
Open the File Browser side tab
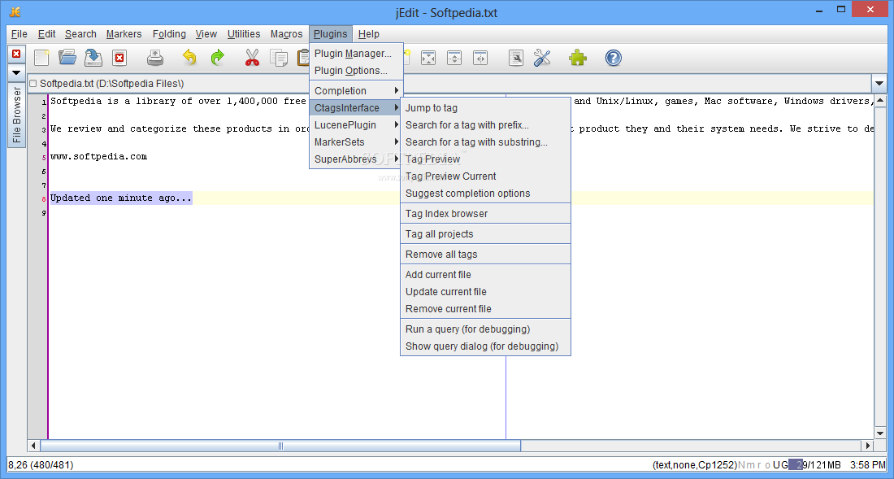click(16, 115)
